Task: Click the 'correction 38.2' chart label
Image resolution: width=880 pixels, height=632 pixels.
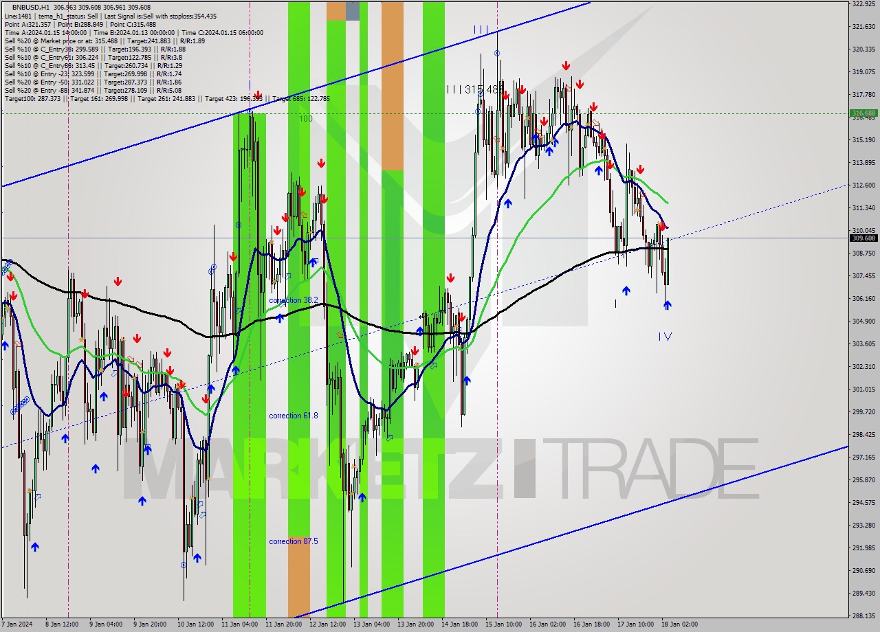Action: coord(294,300)
